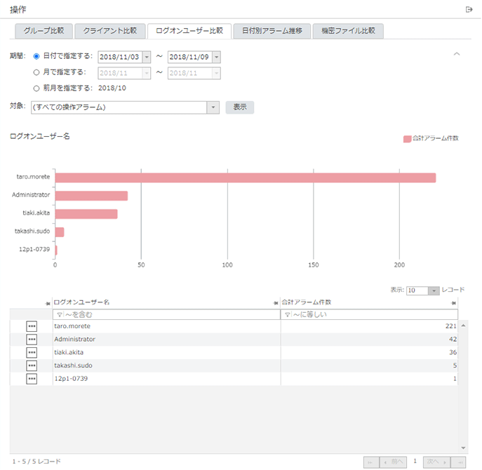Switch to the 日付別アラーム推移 tab
The width and height of the screenshot is (482, 470).
pos(272,31)
